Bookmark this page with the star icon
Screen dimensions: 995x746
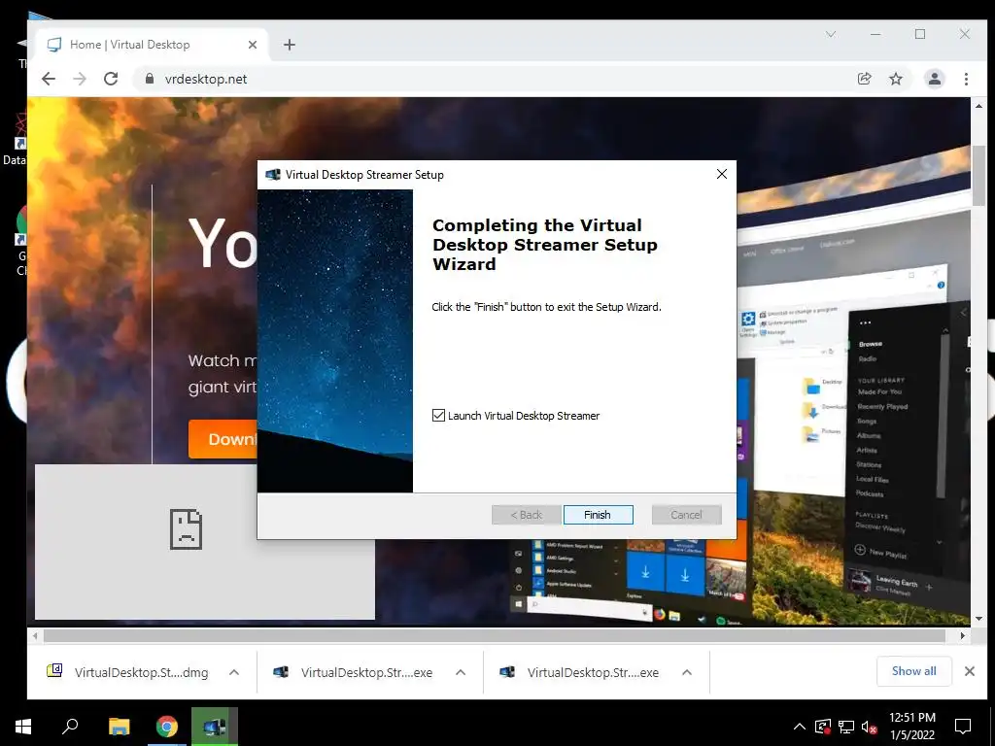point(895,79)
